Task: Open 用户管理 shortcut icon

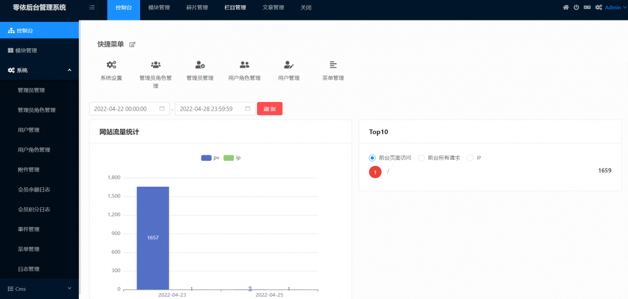Action: (289, 64)
